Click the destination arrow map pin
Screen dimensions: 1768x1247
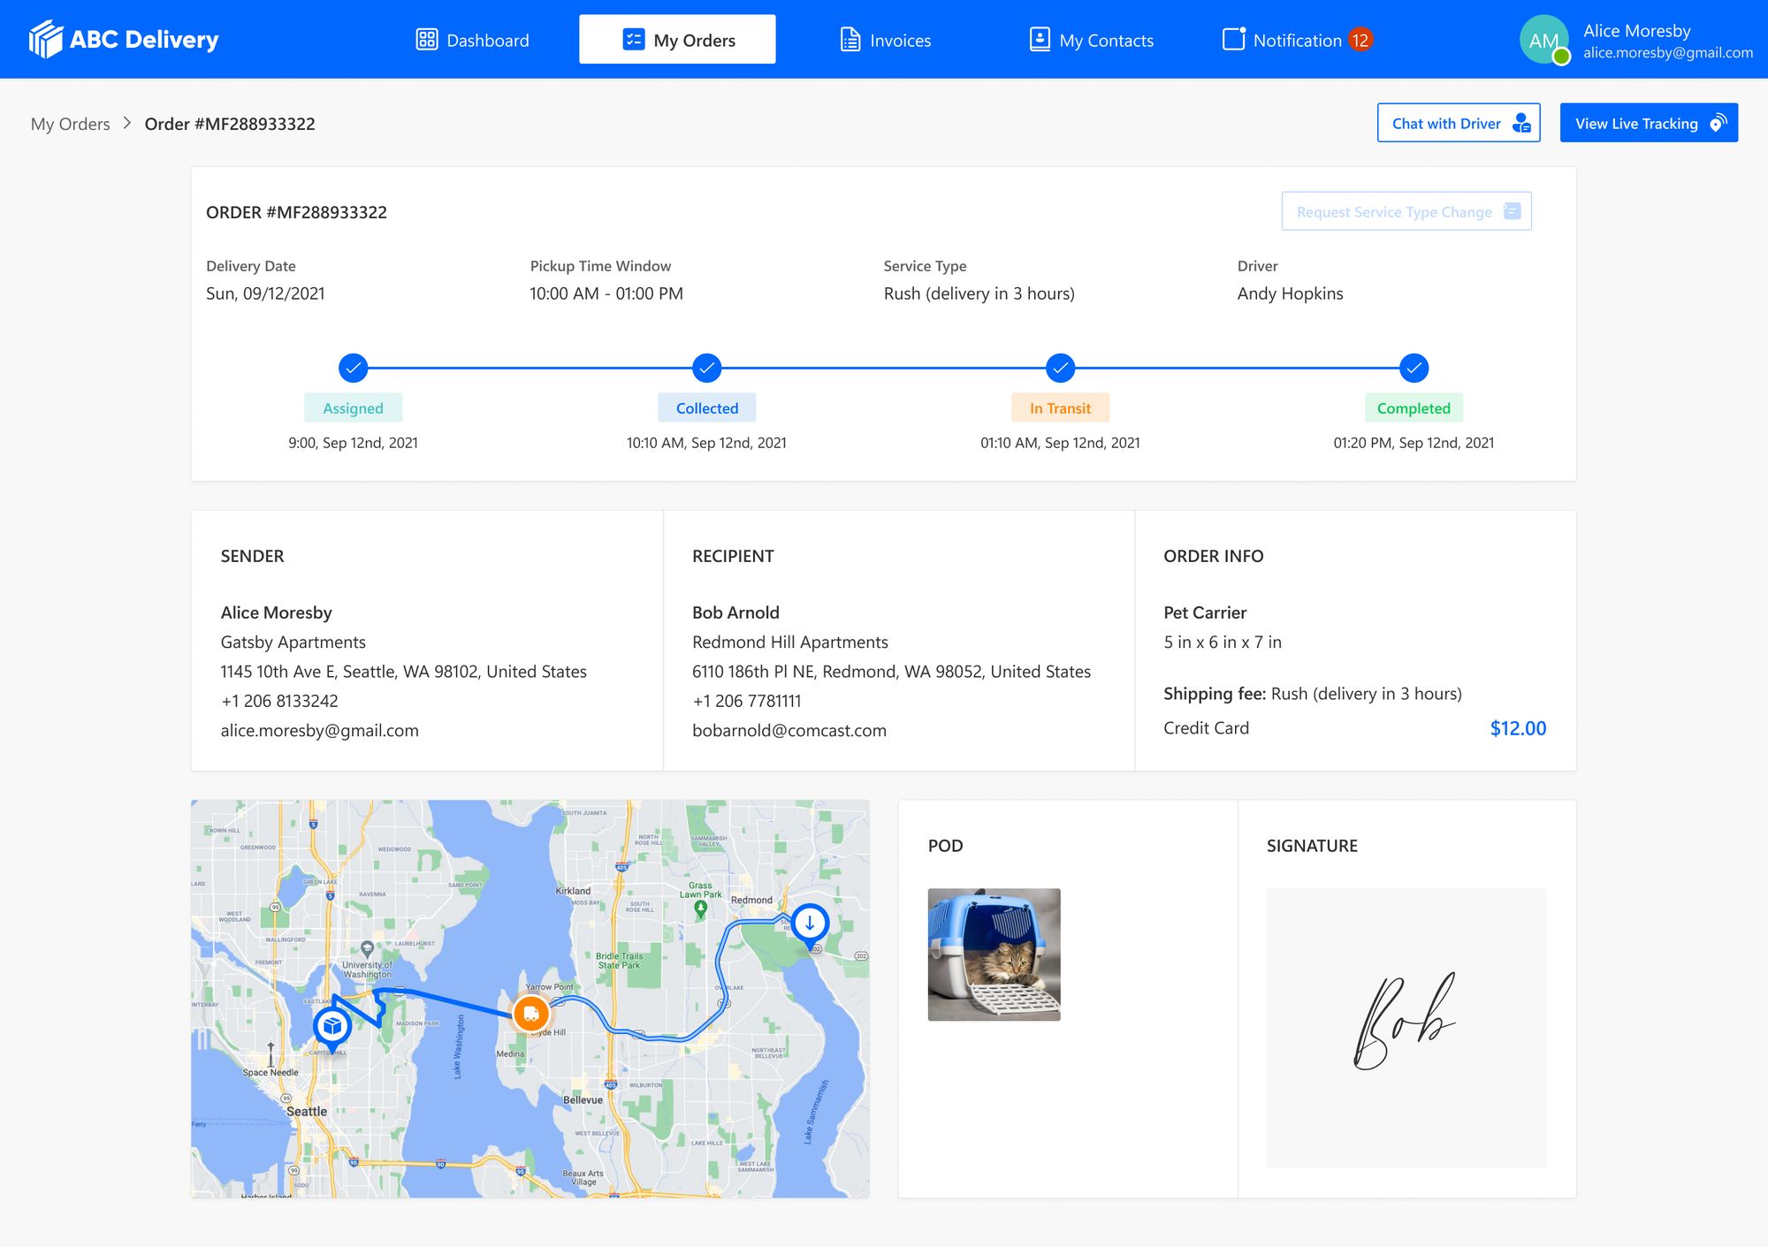pos(809,923)
